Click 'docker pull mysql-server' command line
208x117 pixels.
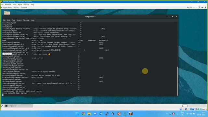[31, 91]
